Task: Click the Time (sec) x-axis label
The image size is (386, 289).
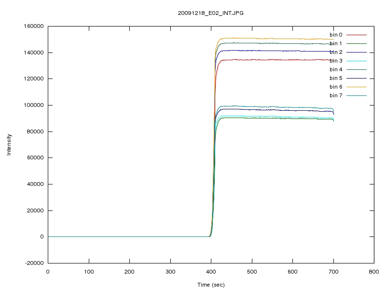Action: tap(211, 285)
